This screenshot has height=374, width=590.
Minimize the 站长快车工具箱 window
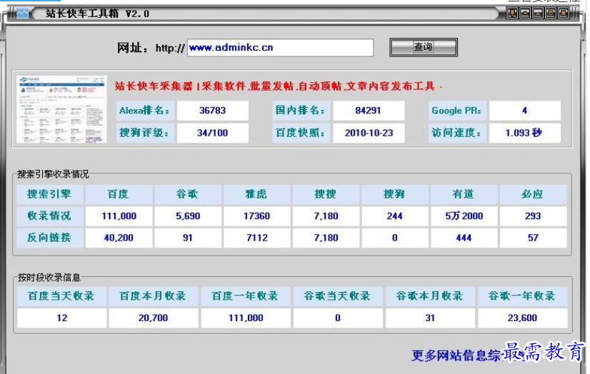point(538,14)
